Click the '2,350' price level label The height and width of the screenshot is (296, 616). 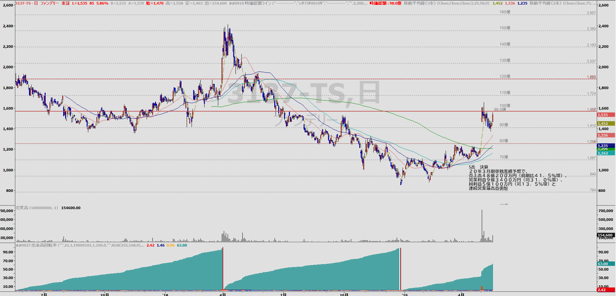[x=591, y=29]
